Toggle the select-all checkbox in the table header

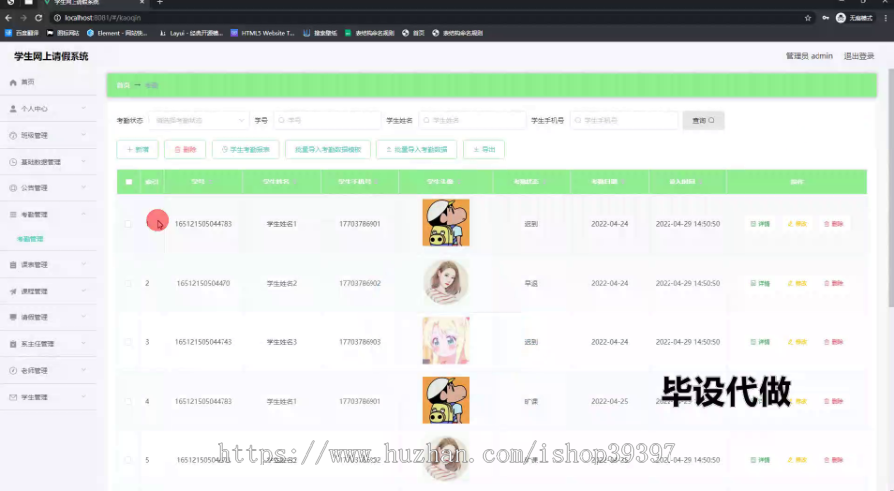tap(129, 182)
